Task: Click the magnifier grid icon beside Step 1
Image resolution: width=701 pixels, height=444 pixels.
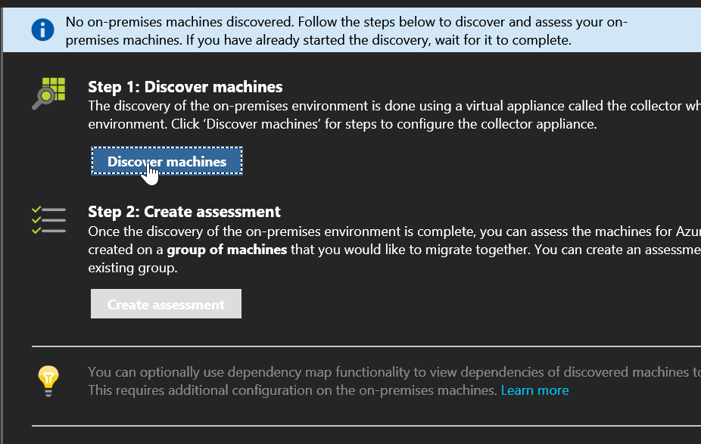Action: pyautogui.click(x=48, y=93)
